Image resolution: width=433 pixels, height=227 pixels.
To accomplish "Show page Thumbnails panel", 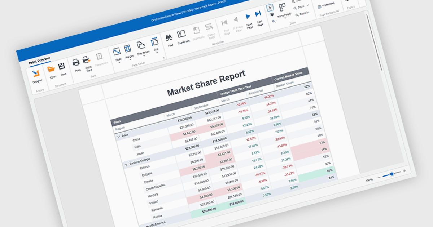I will tap(182, 37).
